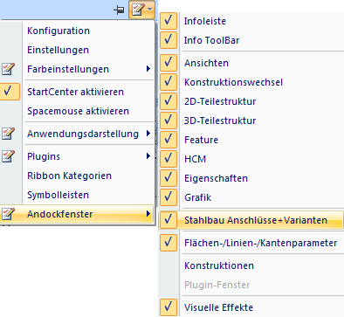Open the settings notepad dropdown button

(141, 10)
